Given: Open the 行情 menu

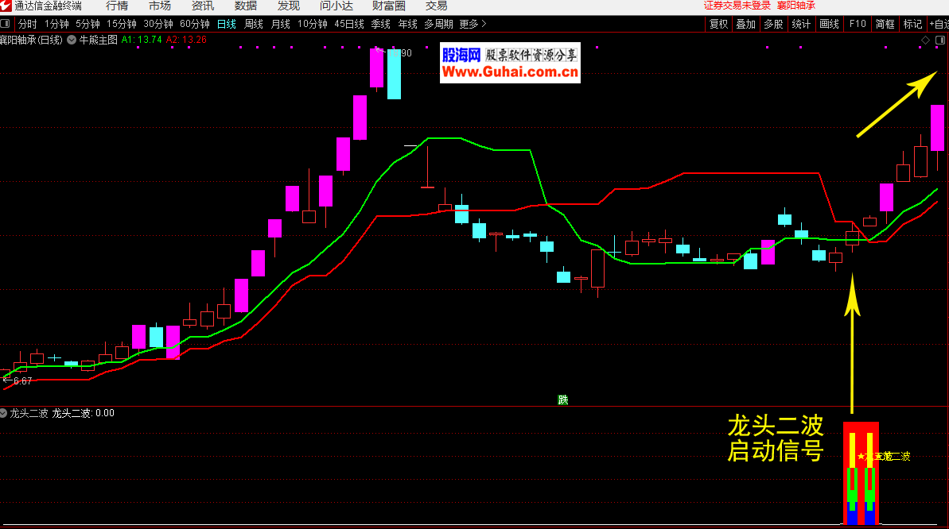Looking at the screenshot, I should pos(117,6).
